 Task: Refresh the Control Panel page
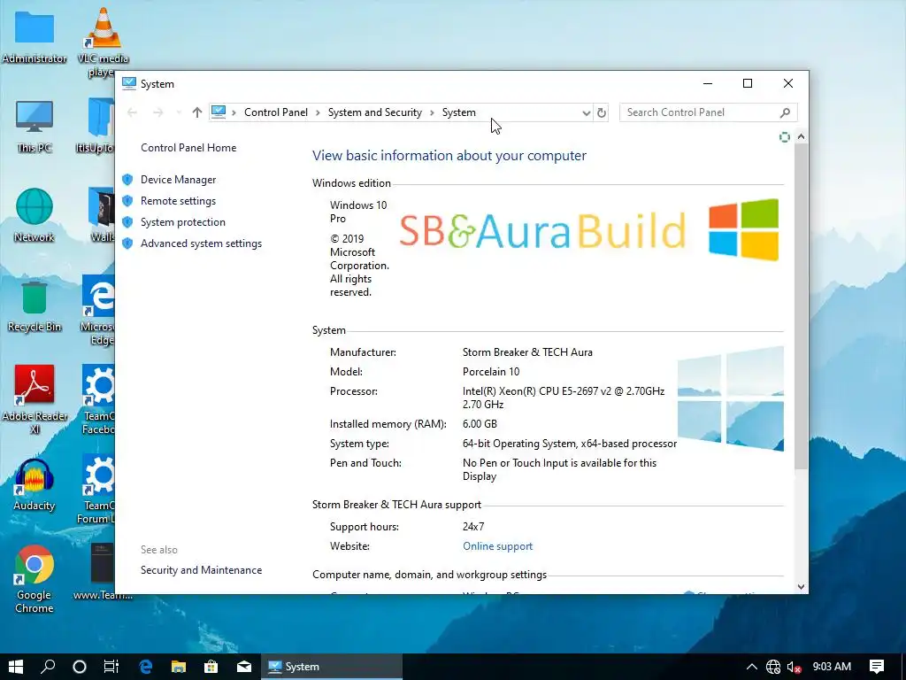(602, 112)
